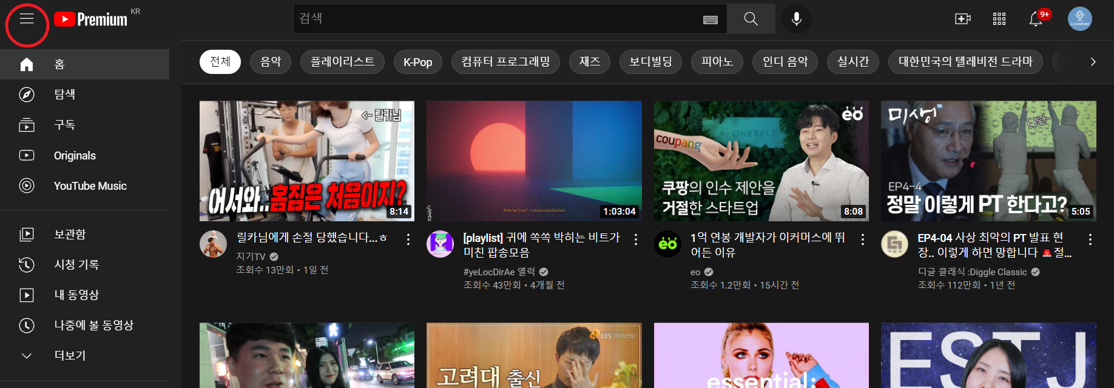The height and width of the screenshot is (388, 1114).
Task: Open the account avatar menu
Action: pyautogui.click(x=1080, y=19)
